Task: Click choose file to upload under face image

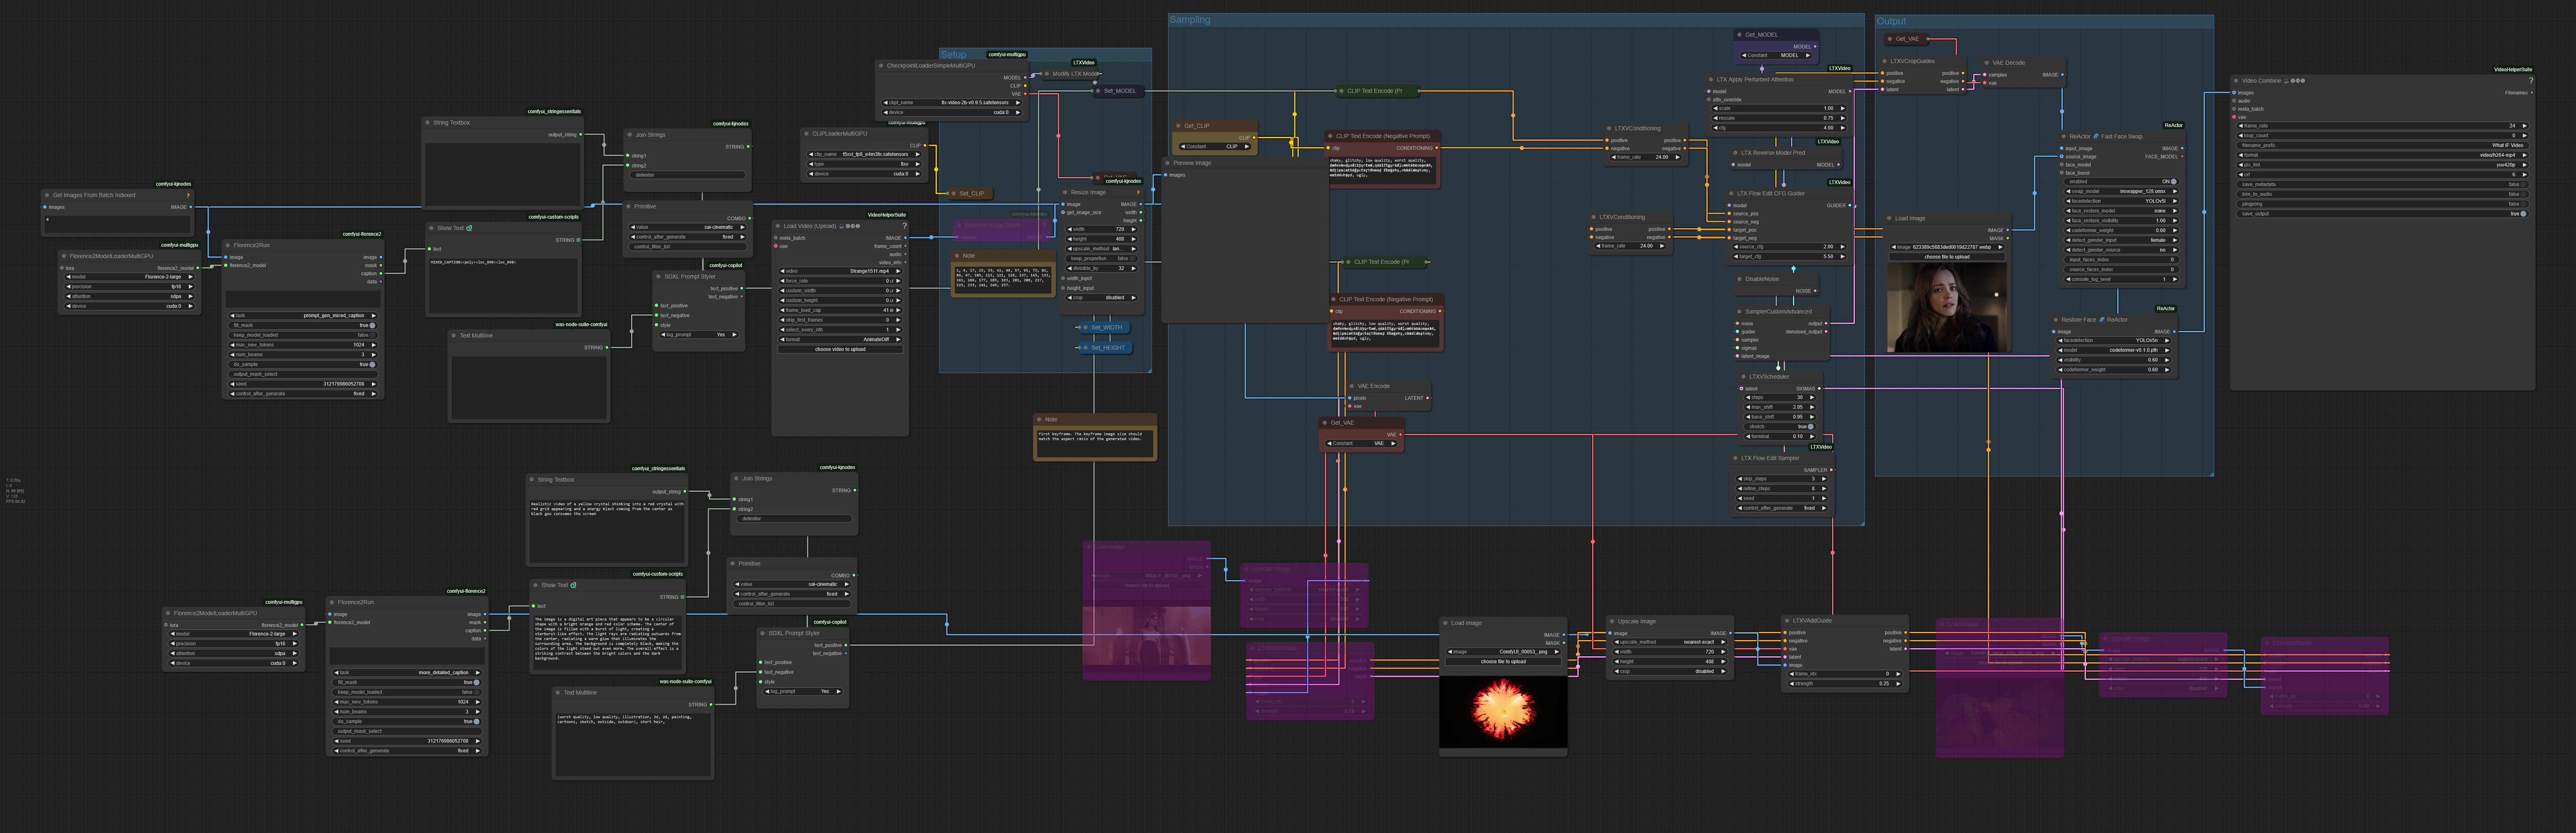Action: click(x=1946, y=256)
